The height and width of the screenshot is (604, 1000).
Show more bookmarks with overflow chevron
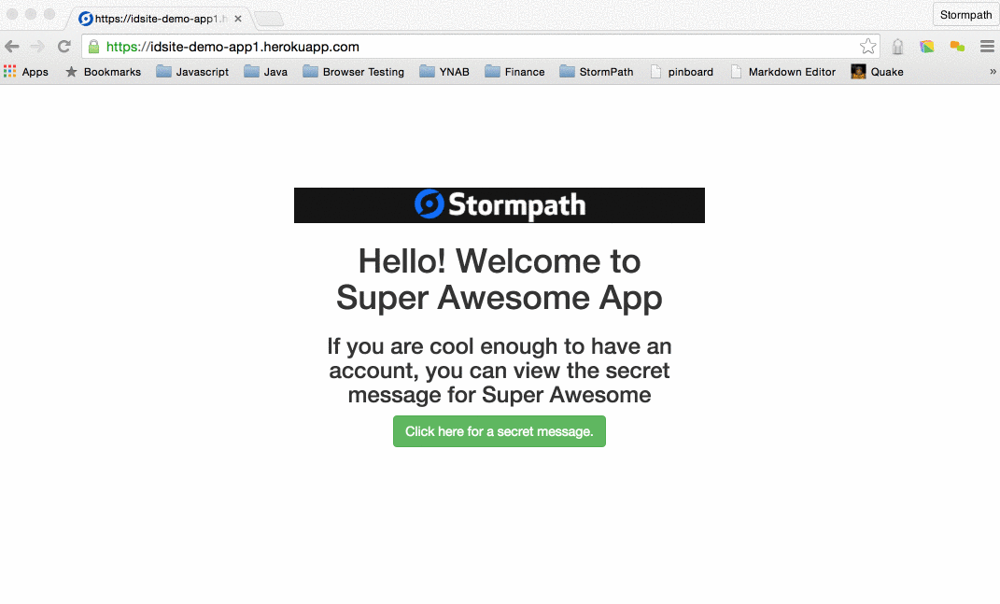(x=993, y=72)
